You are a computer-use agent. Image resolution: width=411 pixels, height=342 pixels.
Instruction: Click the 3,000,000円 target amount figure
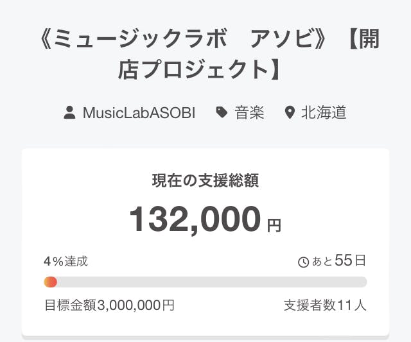pos(136,305)
